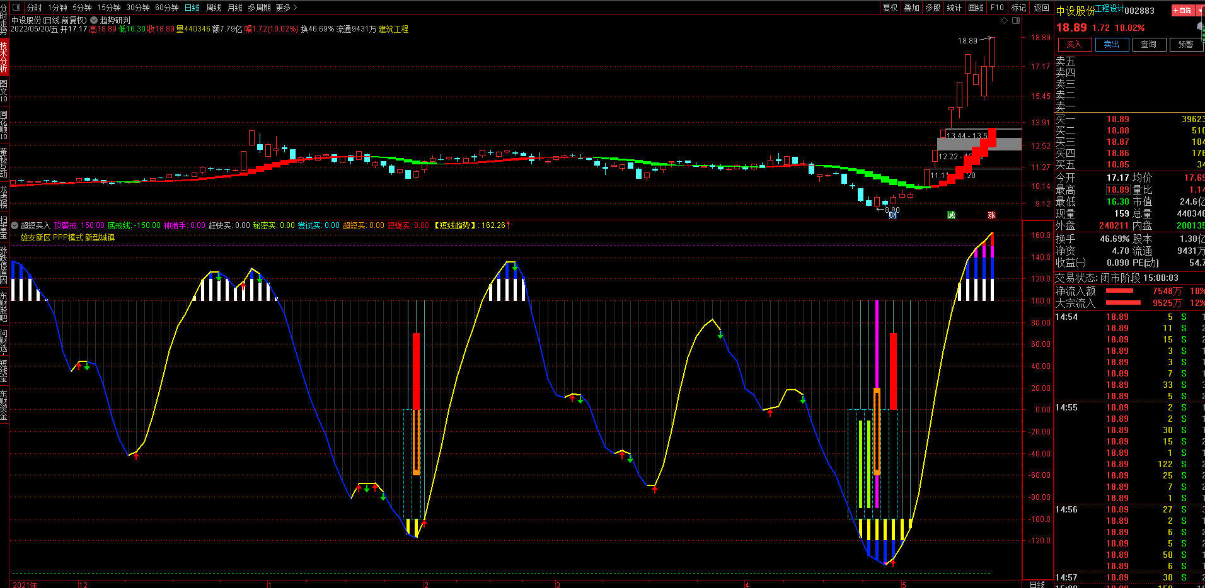Click the blue 卖出 sell button
The height and width of the screenshot is (588, 1205).
click(x=1111, y=44)
